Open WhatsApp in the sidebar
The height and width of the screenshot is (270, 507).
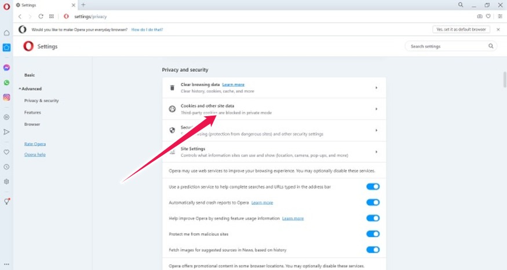[x=6, y=83]
